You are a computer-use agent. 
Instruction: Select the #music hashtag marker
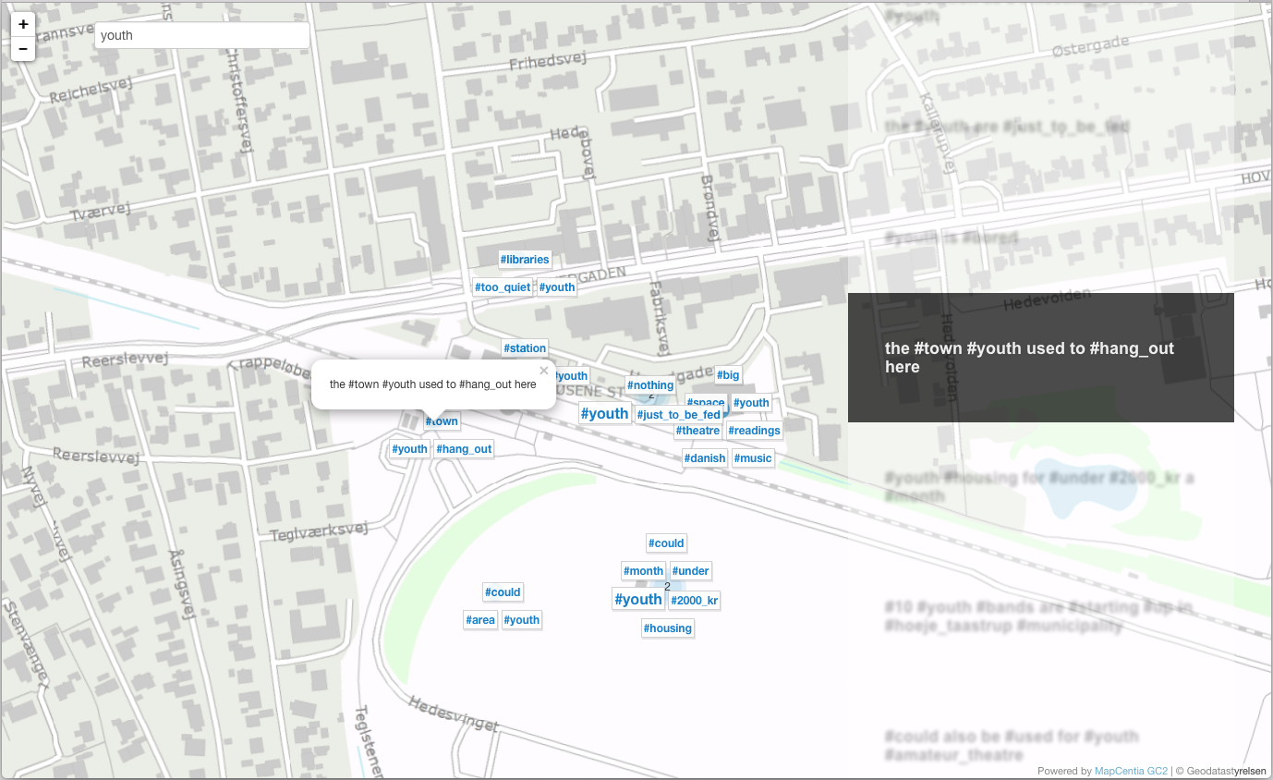[753, 458]
